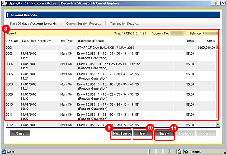Viewport: 227px width, 155px height.
Task: Click START OF DAY BALANCE 17-MAY-2010 entry
Action: click(106, 48)
